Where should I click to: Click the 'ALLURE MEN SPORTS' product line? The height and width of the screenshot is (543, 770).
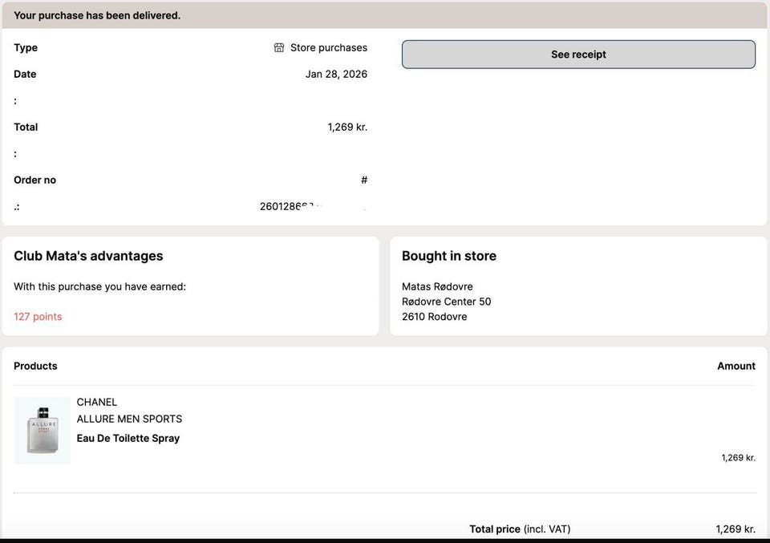point(129,419)
